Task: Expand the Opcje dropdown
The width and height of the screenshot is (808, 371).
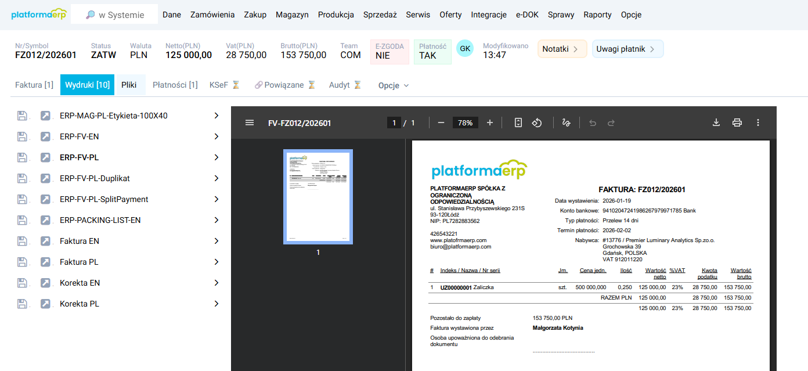Action: click(x=394, y=85)
